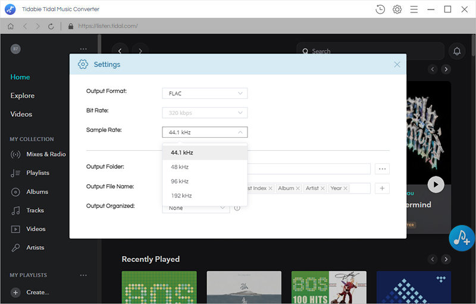The height and width of the screenshot is (304, 476).
Task: Select 96 kHz sample rate option
Action: coord(205,181)
